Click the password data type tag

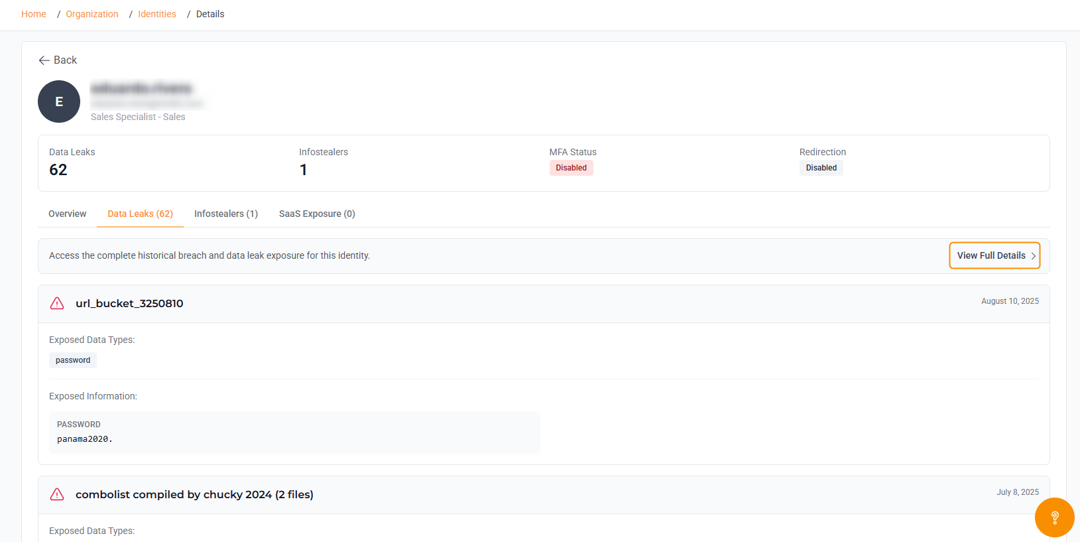pos(73,360)
